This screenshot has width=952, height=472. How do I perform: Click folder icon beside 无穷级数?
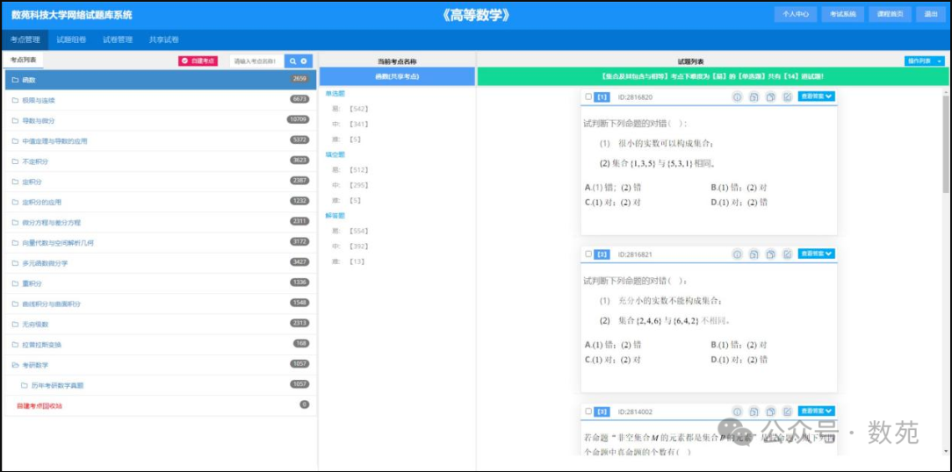point(16,325)
